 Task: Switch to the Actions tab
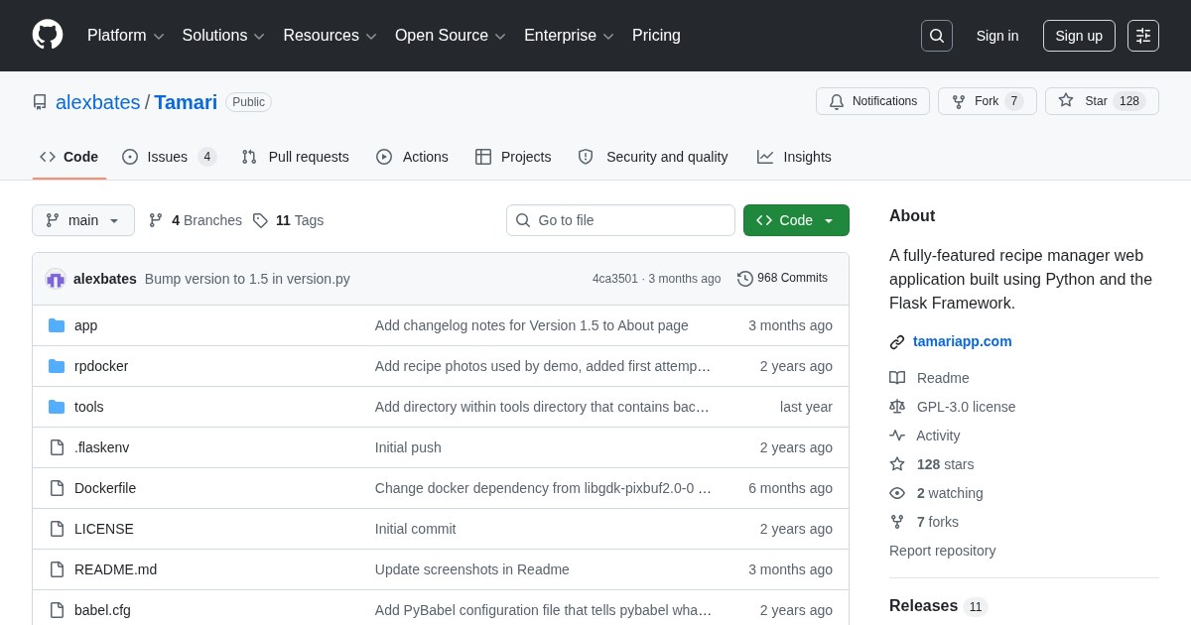tap(412, 157)
